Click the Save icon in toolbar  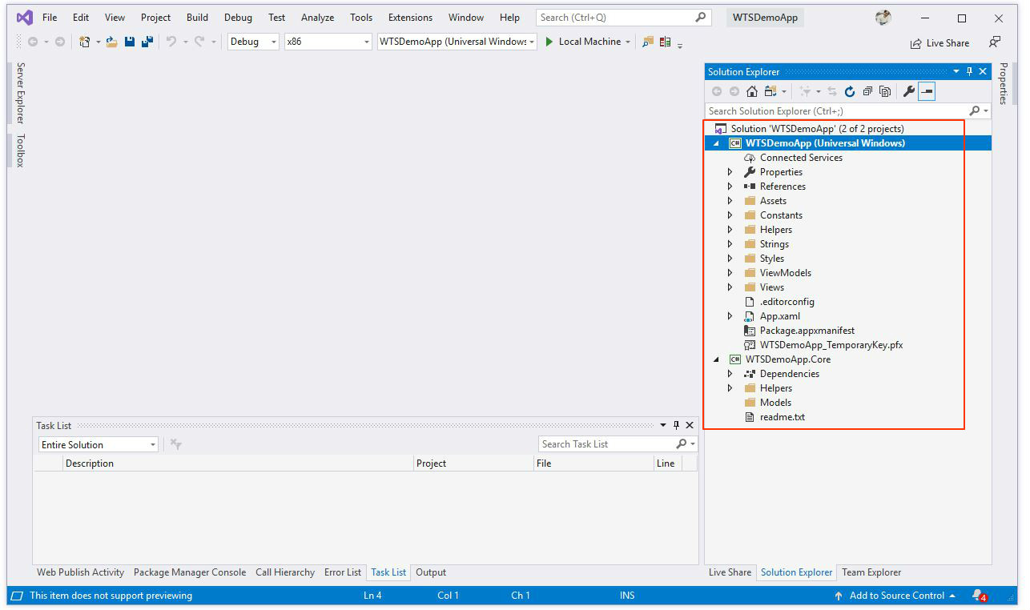(x=130, y=42)
